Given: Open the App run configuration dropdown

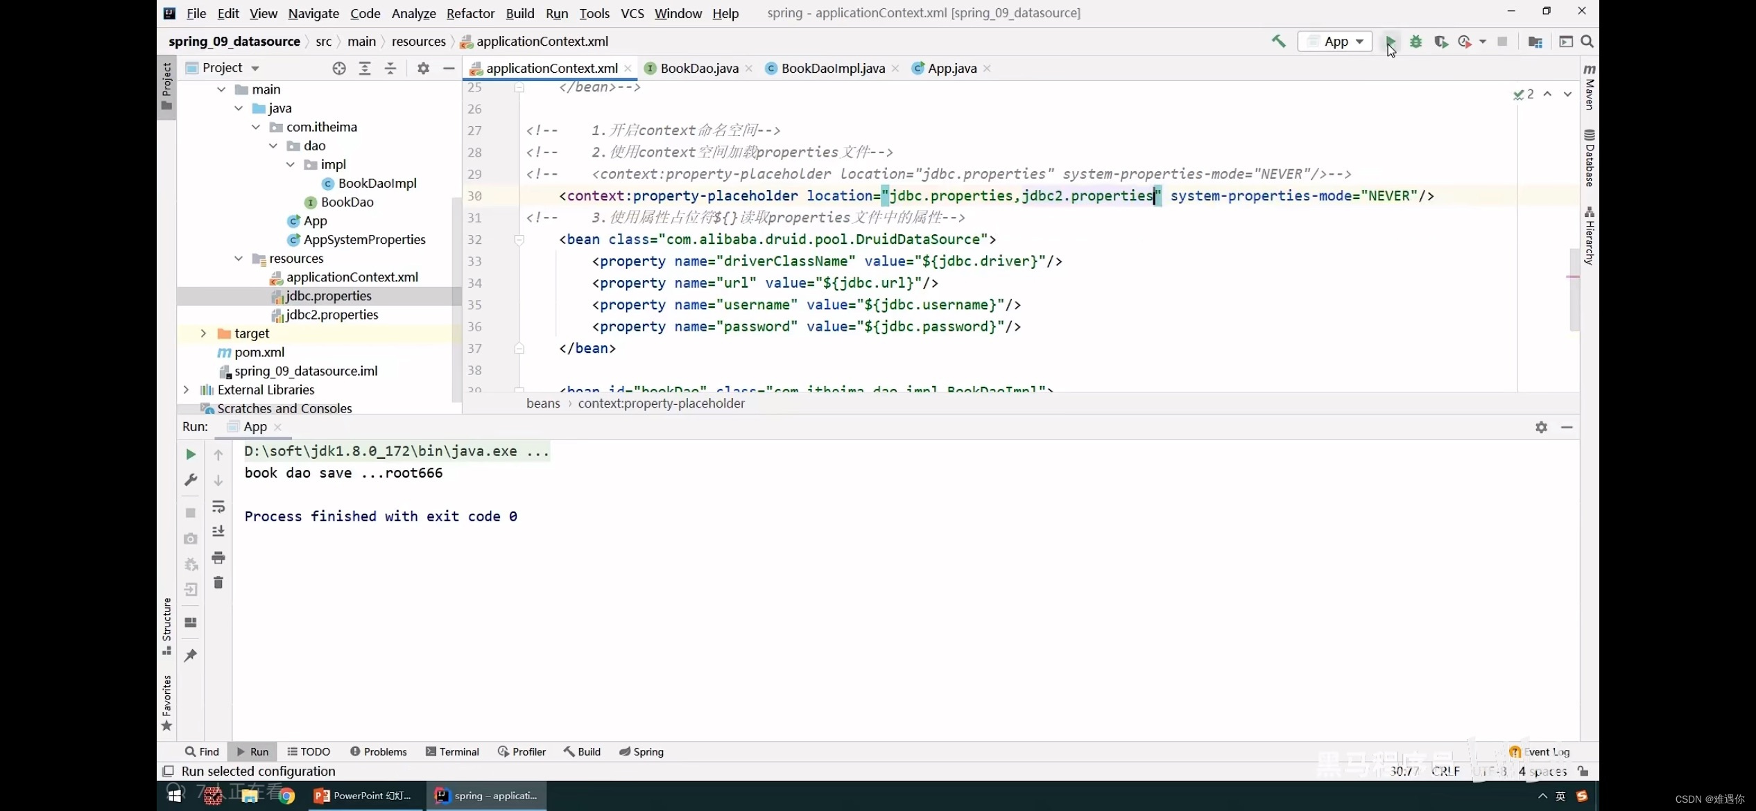Looking at the screenshot, I should [1335, 42].
